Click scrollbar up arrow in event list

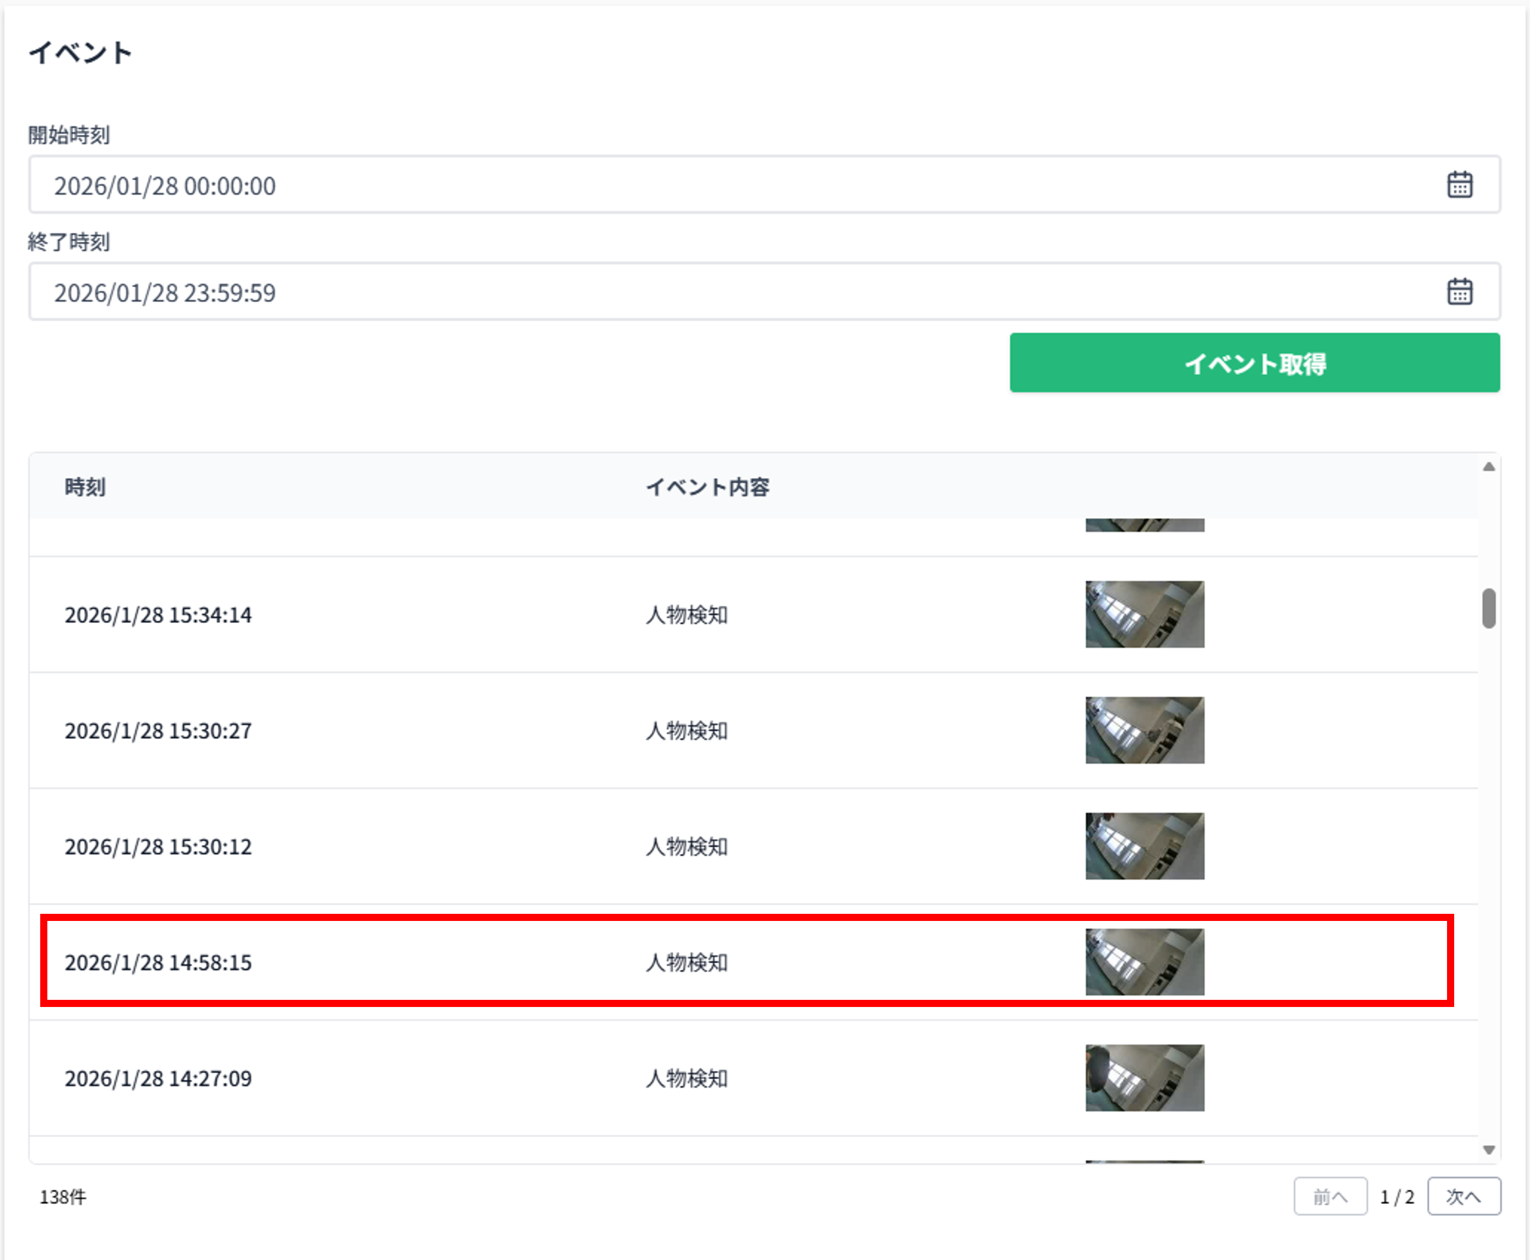click(x=1489, y=467)
